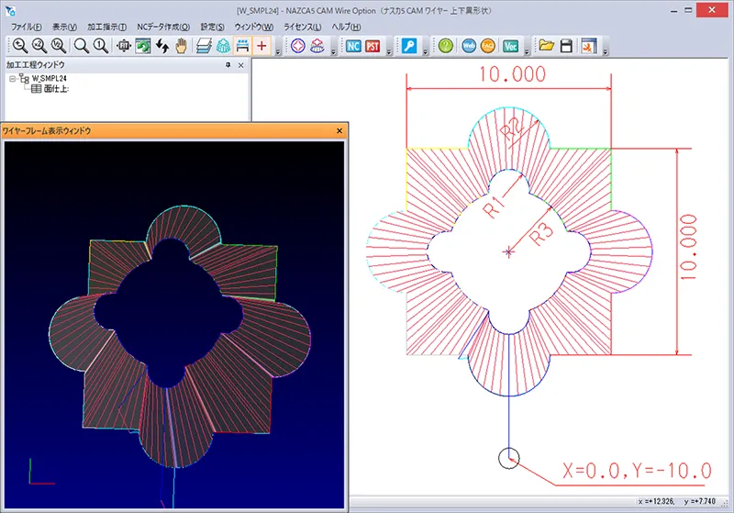
Task: Open the ファイル(F) menu
Action: 27,28
